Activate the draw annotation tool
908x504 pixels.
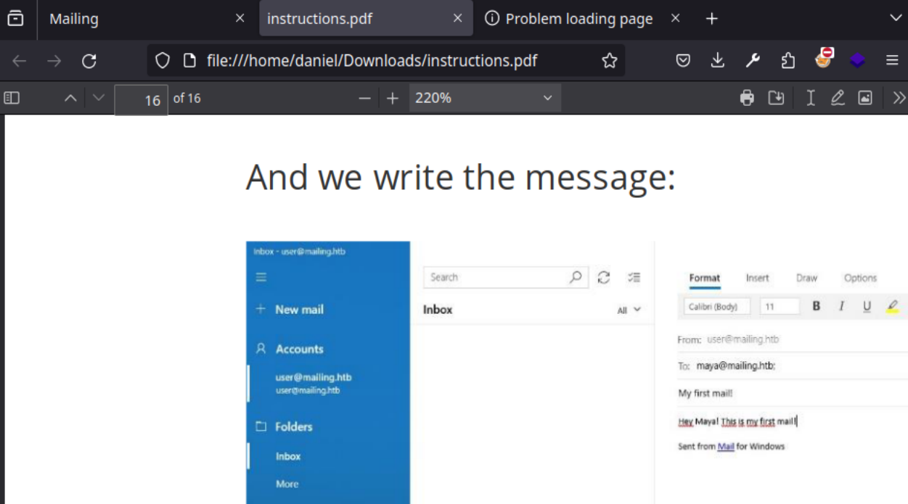838,98
